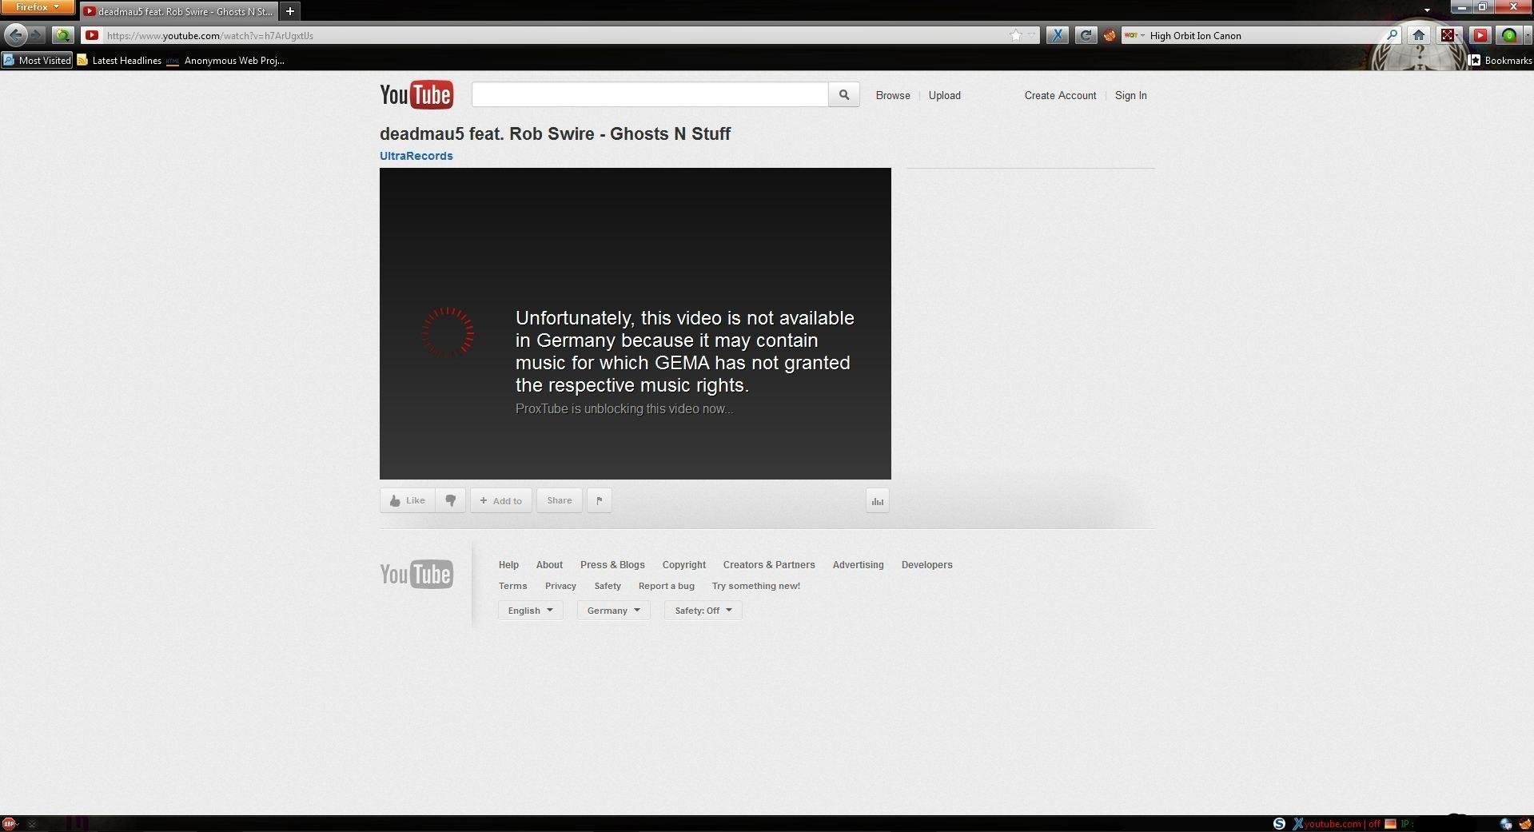Image resolution: width=1534 pixels, height=832 pixels.
Task: Open the Developers footer link
Action: (927, 564)
